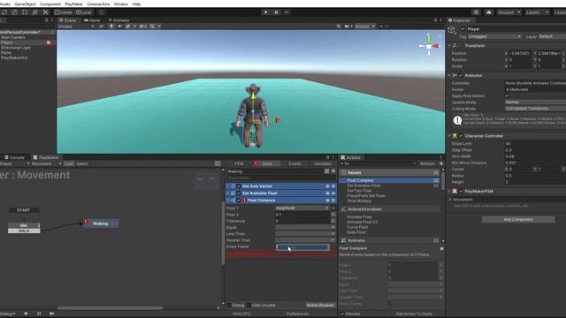Click the PlayMaker icon beside Player in Hierarchy
The width and height of the screenshot is (566, 318).
pyautogui.click(x=49, y=42)
